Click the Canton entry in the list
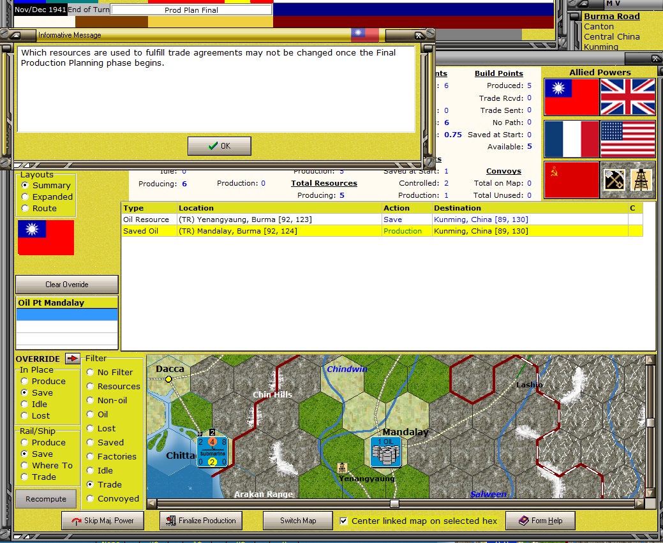The width and height of the screenshot is (663, 543). tap(599, 26)
